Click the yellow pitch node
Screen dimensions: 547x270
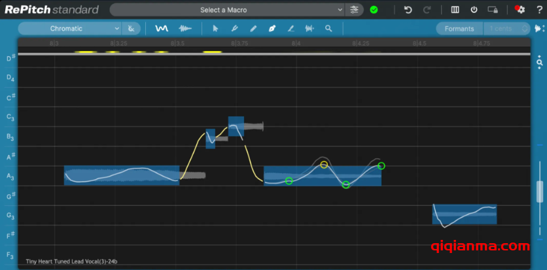click(324, 165)
